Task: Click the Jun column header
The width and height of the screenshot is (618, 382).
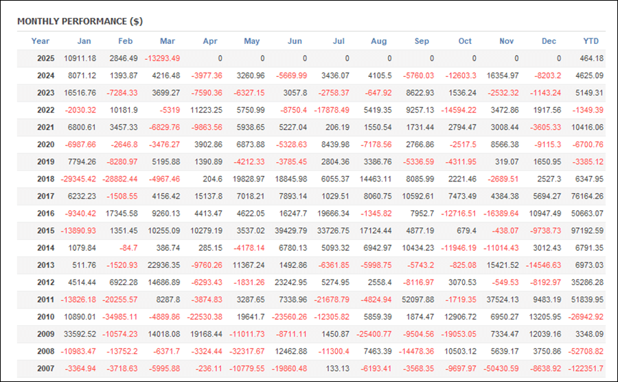Action: click(295, 41)
